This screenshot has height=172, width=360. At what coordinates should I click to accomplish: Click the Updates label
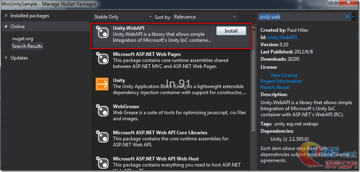coord(19,58)
